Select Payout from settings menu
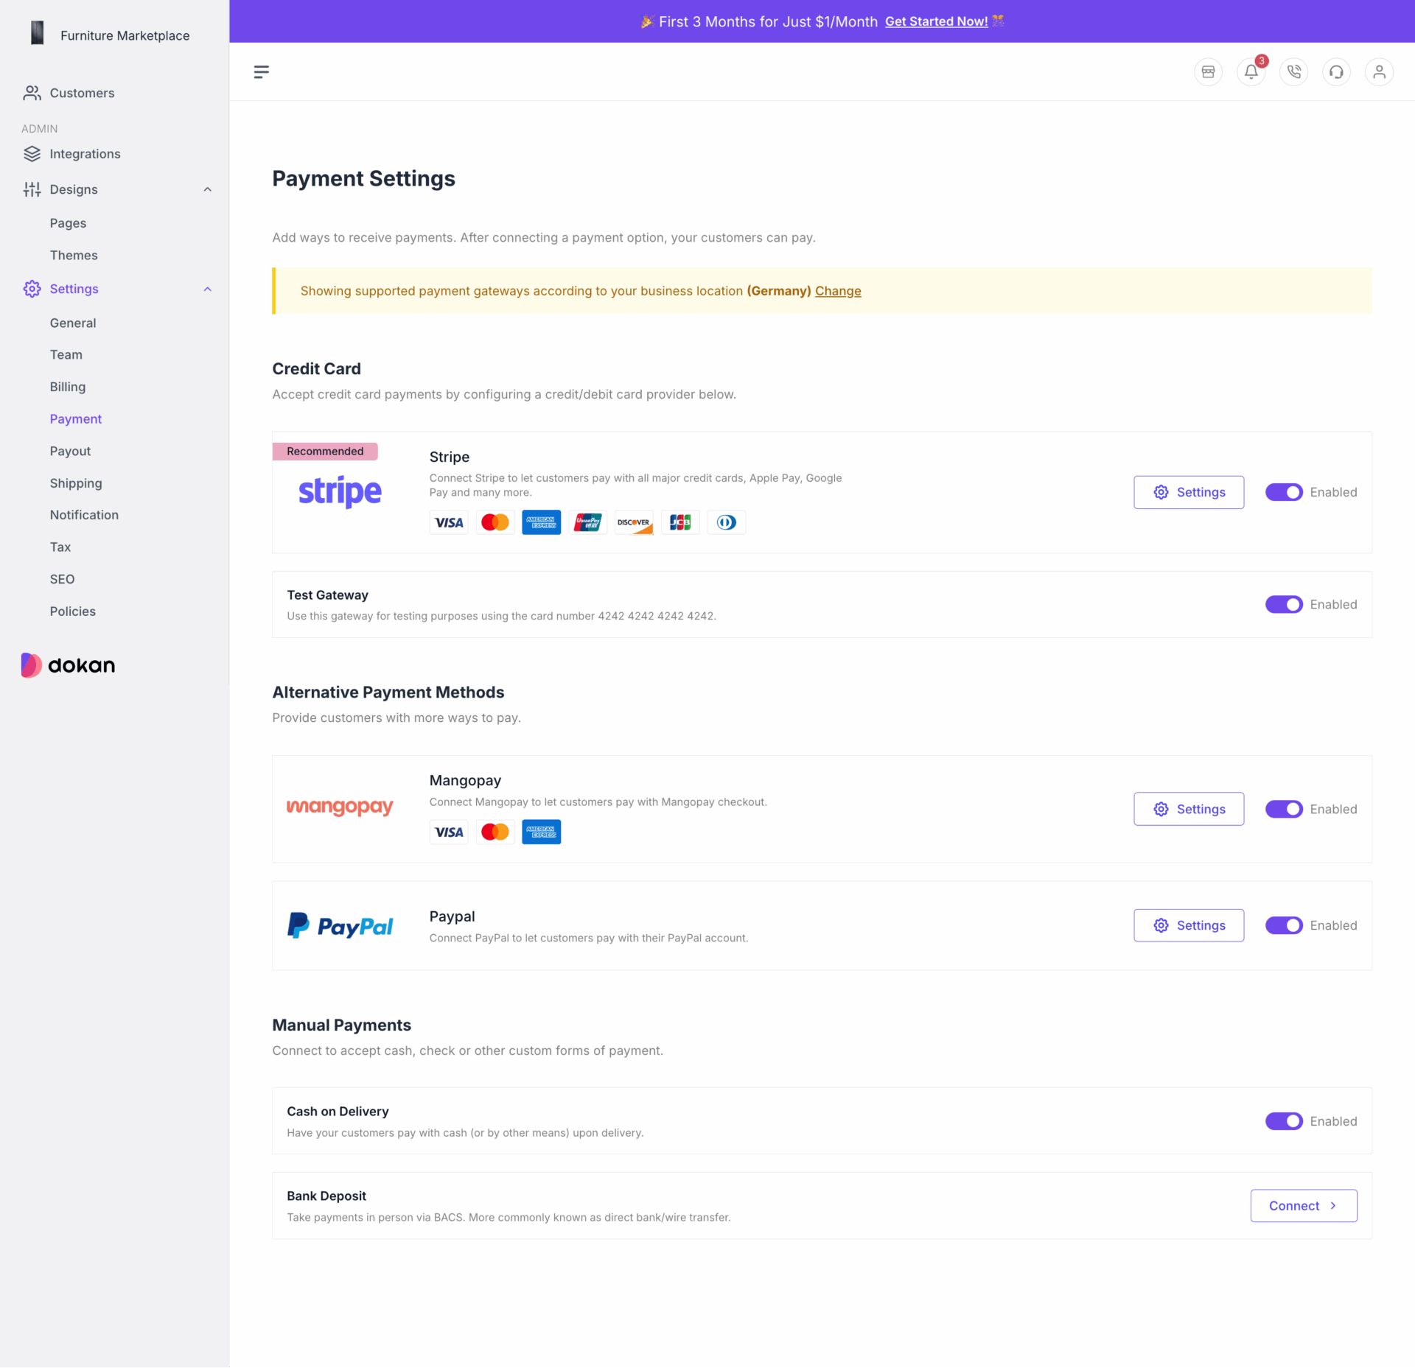 69,451
